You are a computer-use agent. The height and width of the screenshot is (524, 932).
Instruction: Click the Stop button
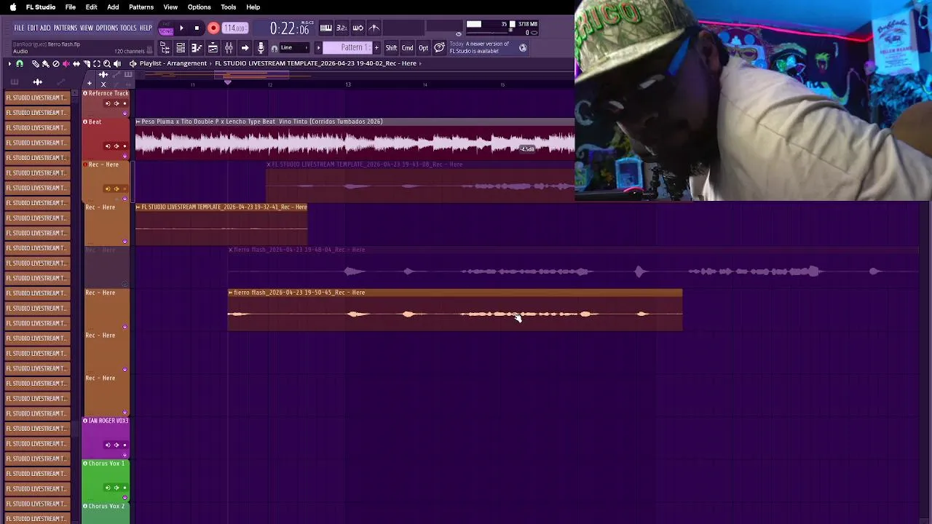(x=197, y=28)
